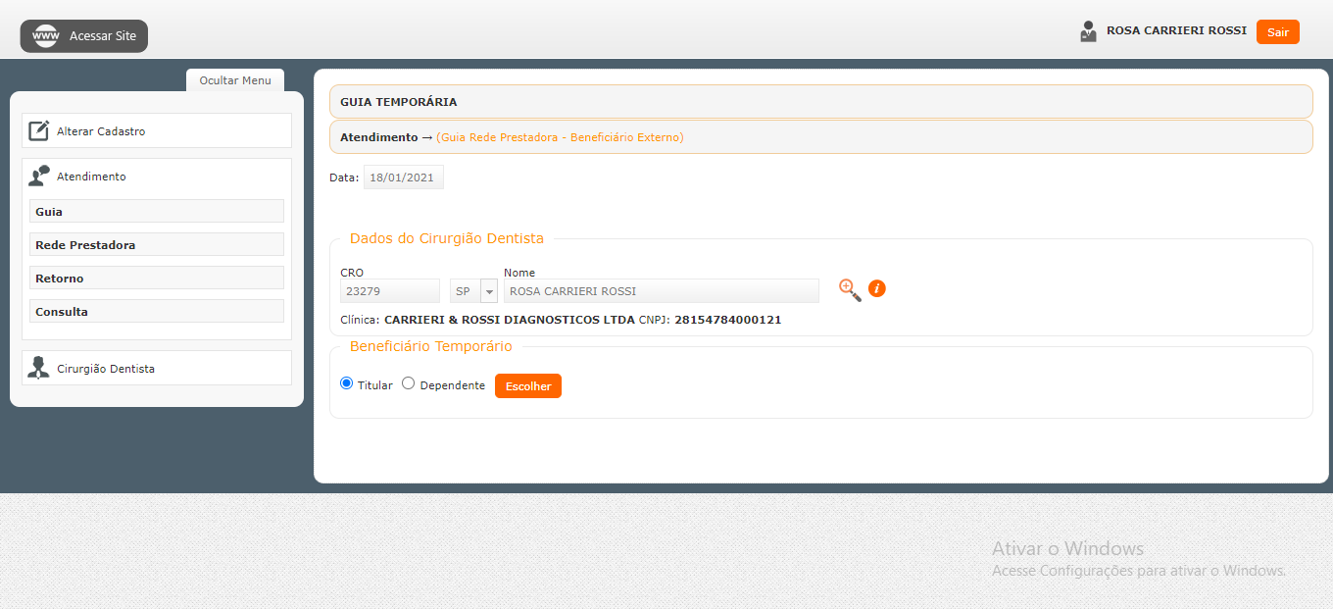Image resolution: width=1333 pixels, height=609 pixels.
Task: Select the Dependente radio button
Action: click(409, 383)
